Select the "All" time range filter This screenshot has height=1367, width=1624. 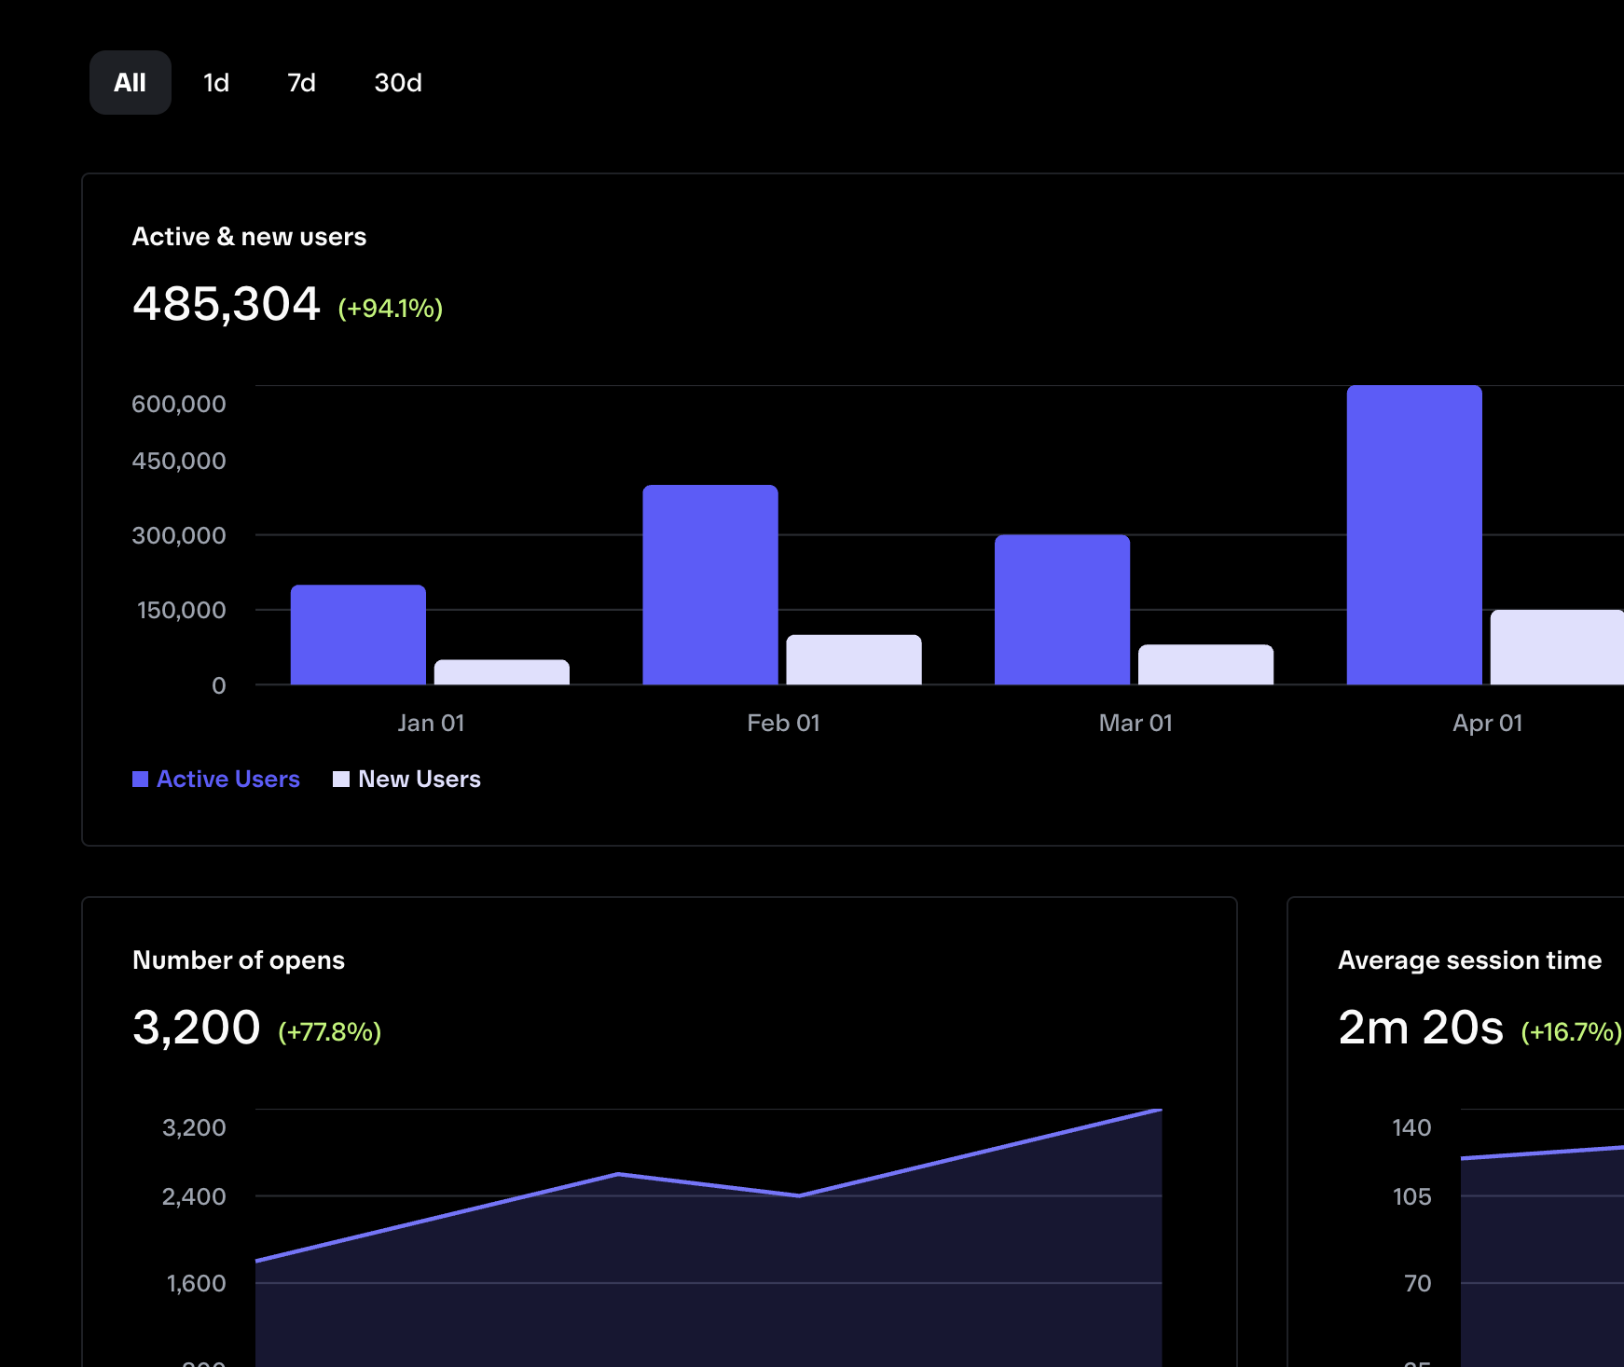point(130,82)
